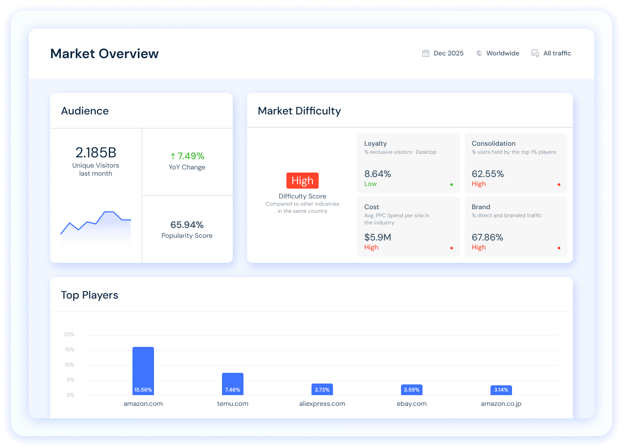Click ebay.com in Top Players

411,403
